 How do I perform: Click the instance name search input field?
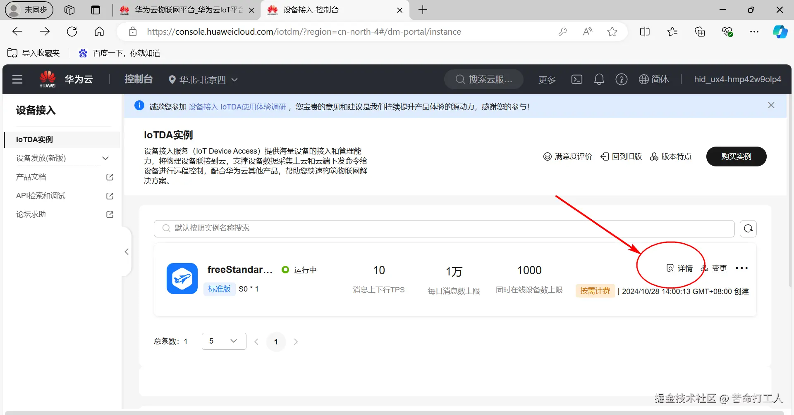point(372,228)
